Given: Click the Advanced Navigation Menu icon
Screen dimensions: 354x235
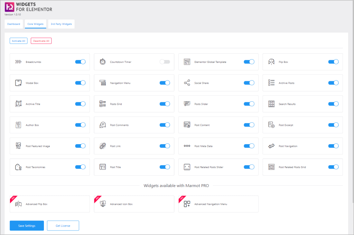Looking at the screenshot, I should 187,204.
